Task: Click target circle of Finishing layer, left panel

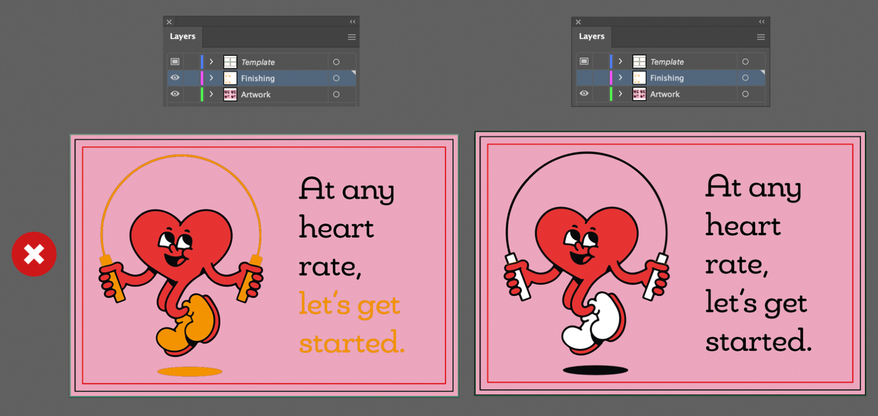Action: [x=336, y=78]
